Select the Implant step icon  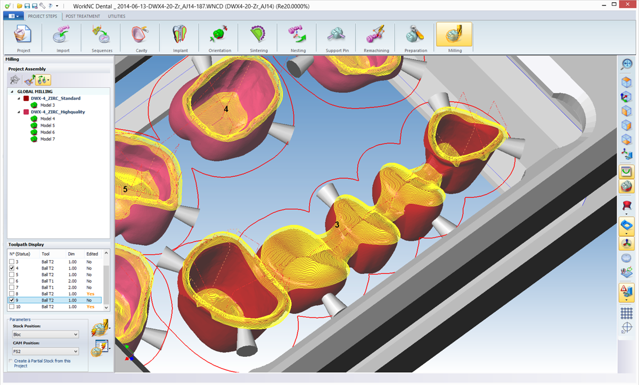(180, 38)
